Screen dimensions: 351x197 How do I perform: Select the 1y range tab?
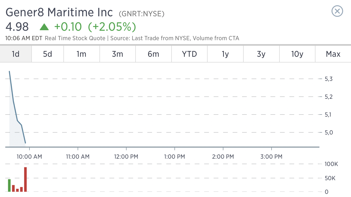(225, 54)
